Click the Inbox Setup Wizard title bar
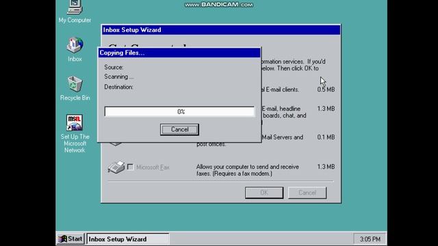Viewport: 438px width, 246px height. pyautogui.click(x=221, y=30)
